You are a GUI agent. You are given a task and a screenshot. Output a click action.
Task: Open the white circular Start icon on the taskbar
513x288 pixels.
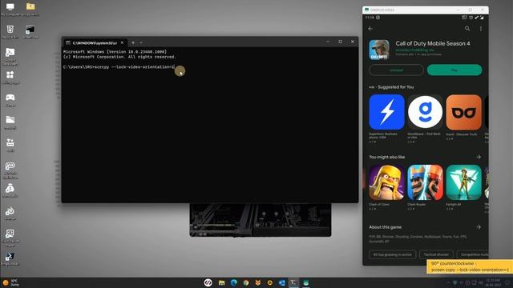[x=208, y=282]
